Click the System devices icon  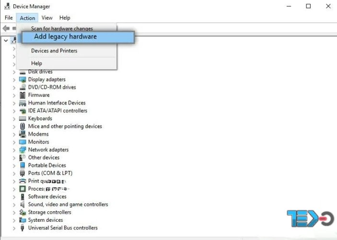point(23,220)
